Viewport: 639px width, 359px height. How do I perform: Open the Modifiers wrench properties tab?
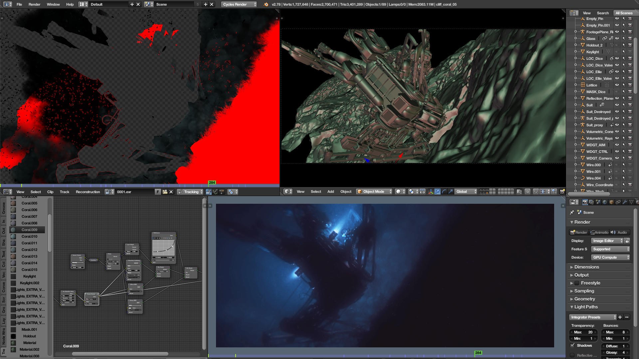click(625, 202)
